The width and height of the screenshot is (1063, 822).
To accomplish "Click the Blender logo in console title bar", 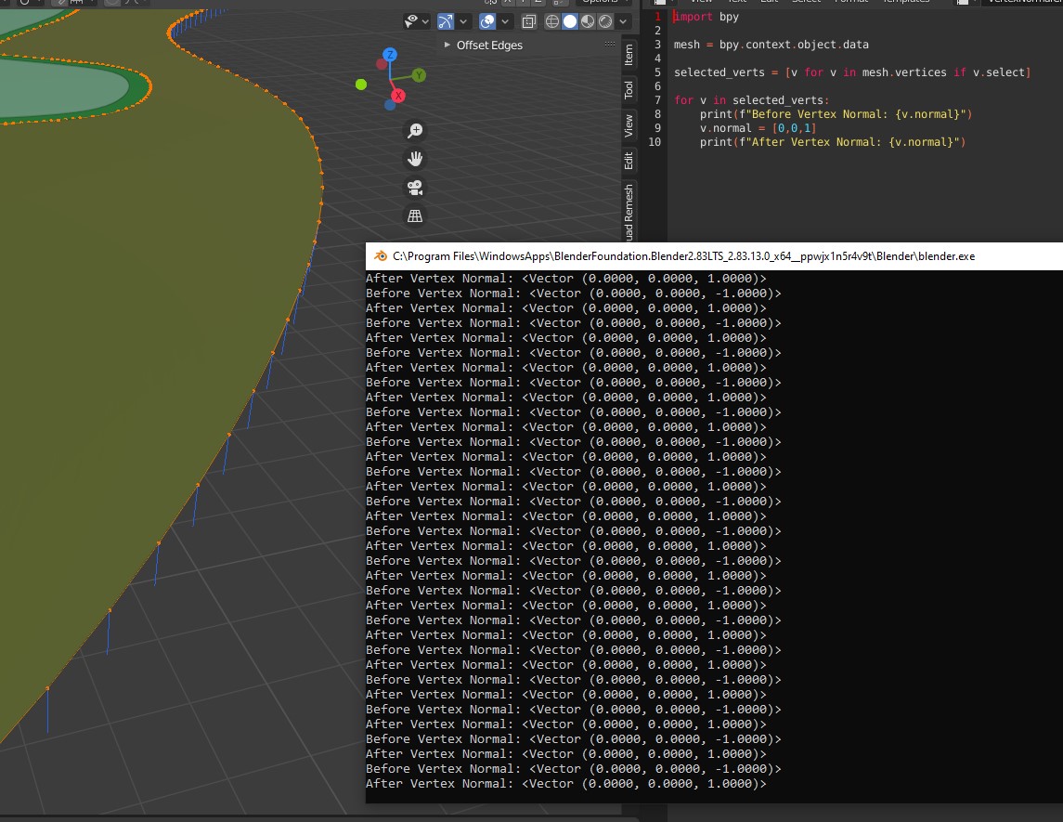I will pos(381,256).
